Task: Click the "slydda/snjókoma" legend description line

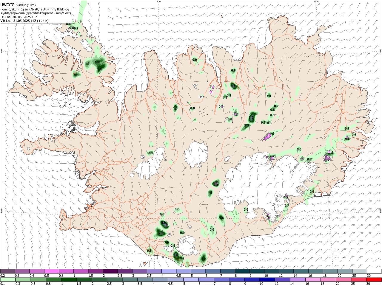Action: [x=36, y=13]
